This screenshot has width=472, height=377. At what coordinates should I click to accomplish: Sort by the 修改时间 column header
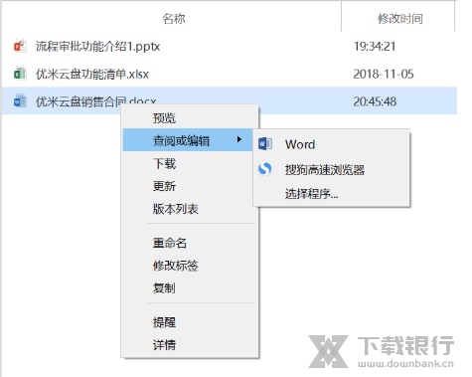click(x=400, y=18)
